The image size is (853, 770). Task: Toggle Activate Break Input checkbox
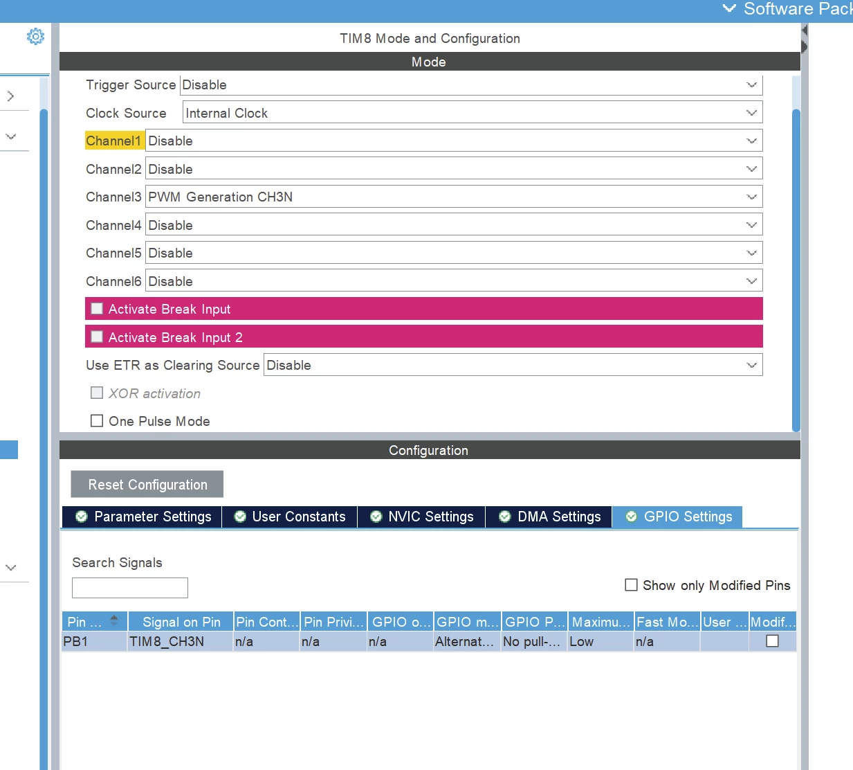tap(97, 309)
